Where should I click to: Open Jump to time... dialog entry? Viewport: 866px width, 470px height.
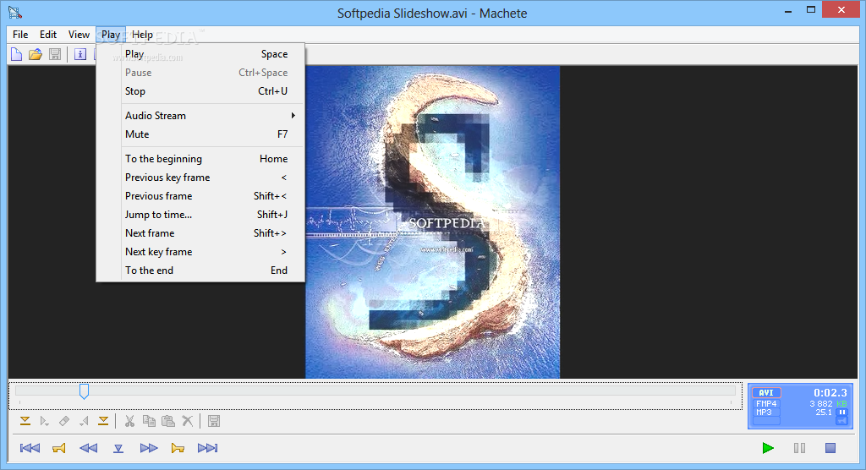pos(200,214)
